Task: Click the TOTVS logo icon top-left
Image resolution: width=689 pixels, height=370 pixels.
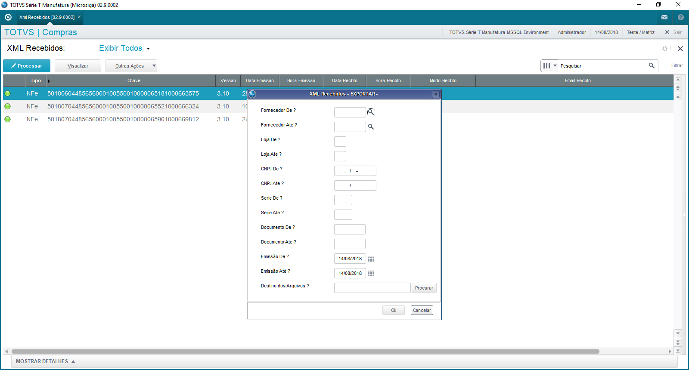Action: tap(8, 17)
